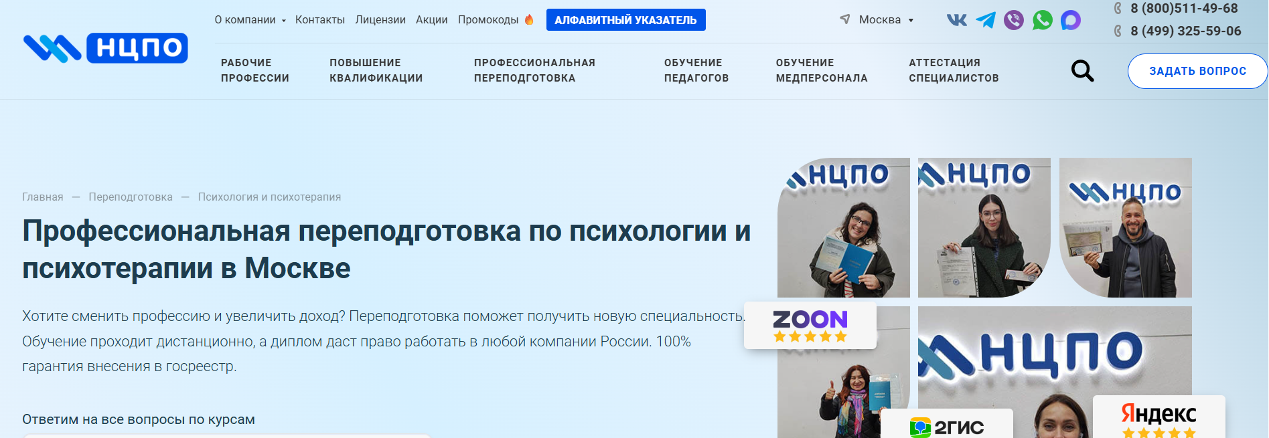Click the Задать вопрос button
1269x438 pixels.
(x=1197, y=71)
